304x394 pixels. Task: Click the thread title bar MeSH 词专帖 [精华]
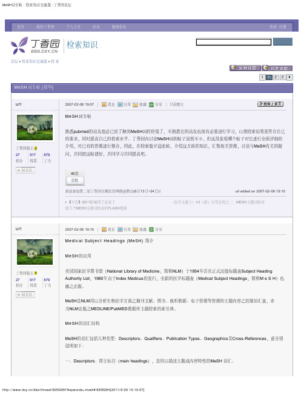152,87
